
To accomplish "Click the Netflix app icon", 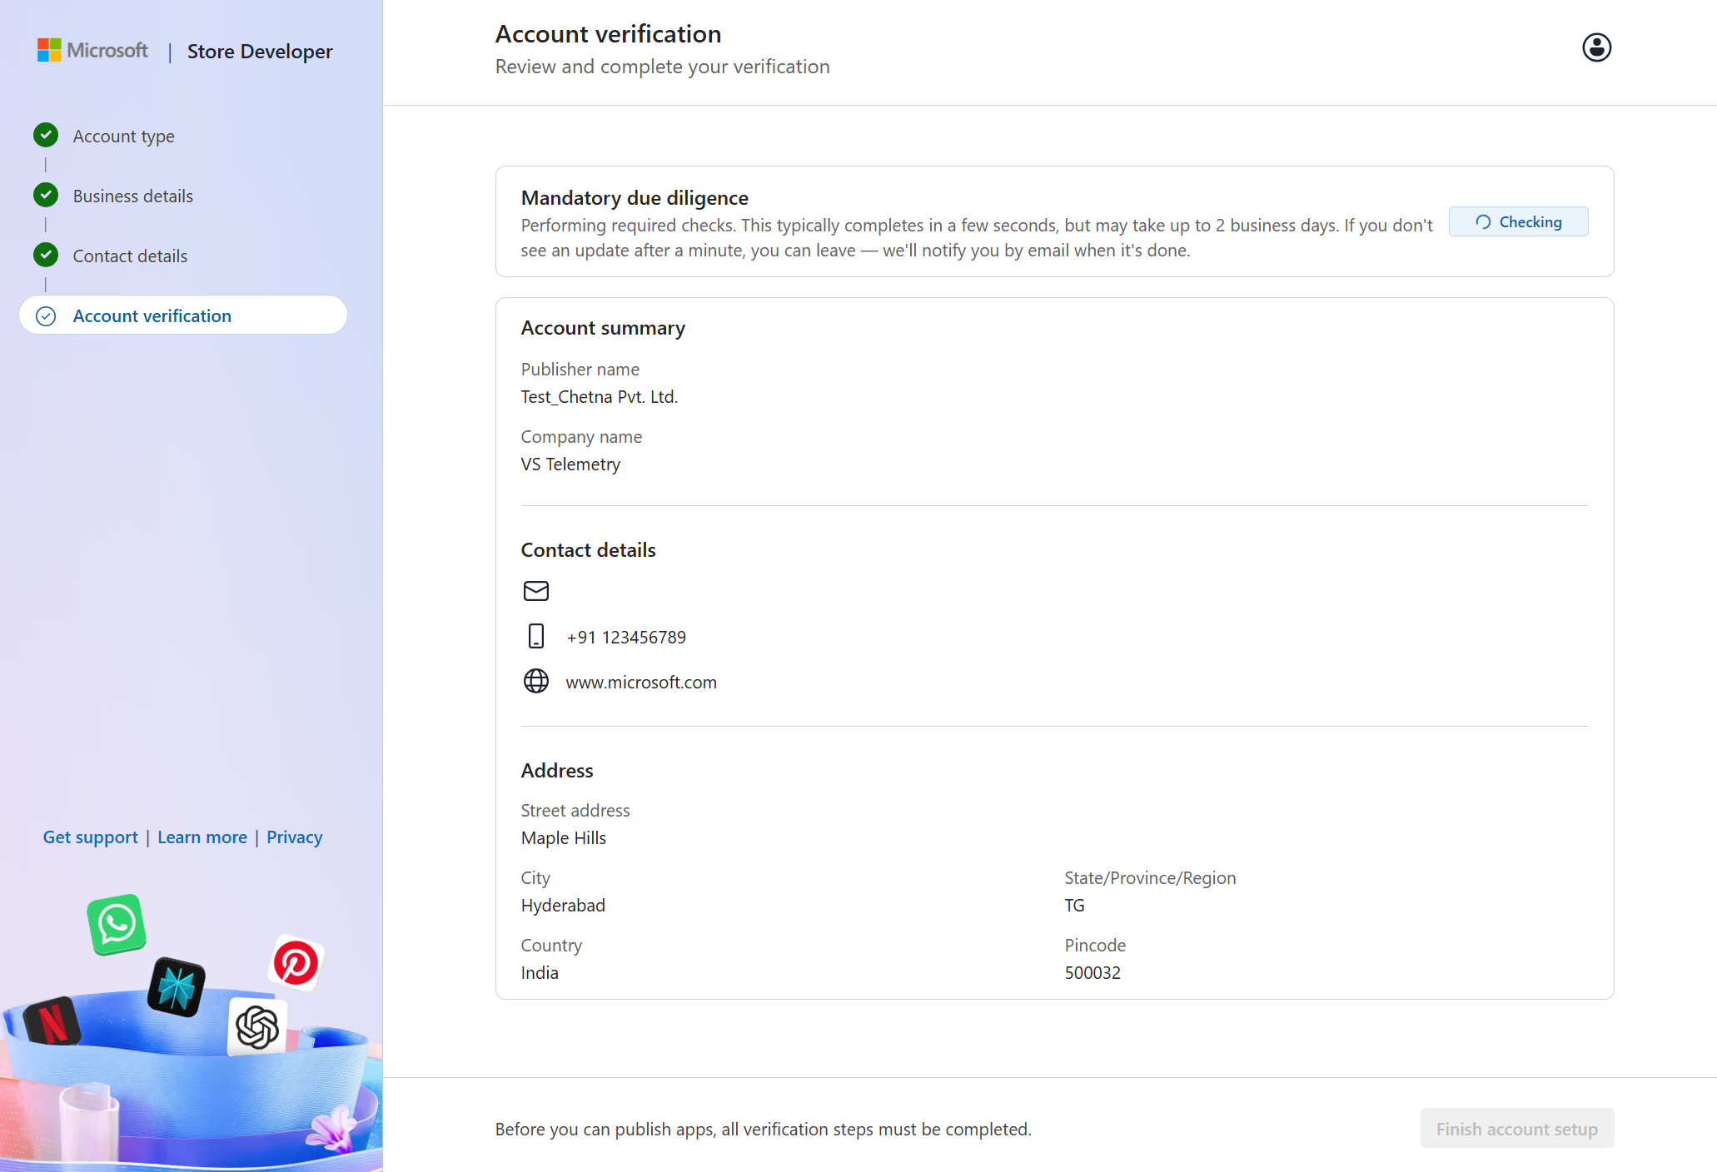I will point(52,1022).
